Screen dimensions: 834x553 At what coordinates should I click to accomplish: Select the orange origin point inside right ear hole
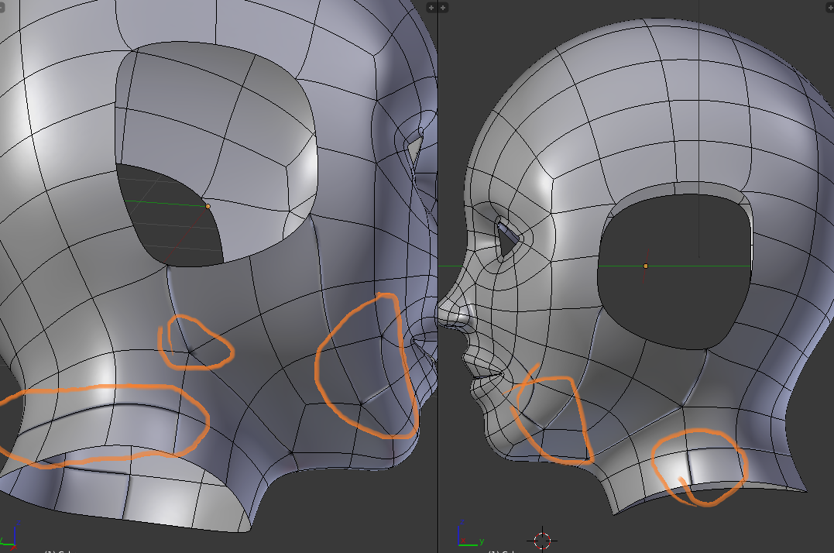[x=646, y=266]
